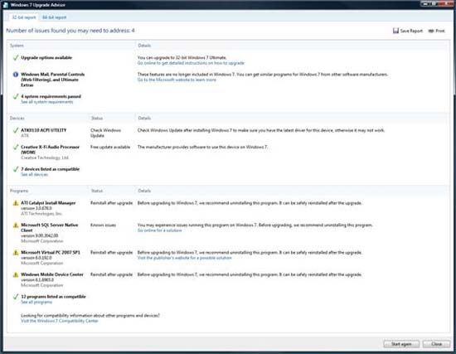Viewport: 456px width, 354px height.
Task: Click the Save Report floppy icon
Action: pos(395,31)
